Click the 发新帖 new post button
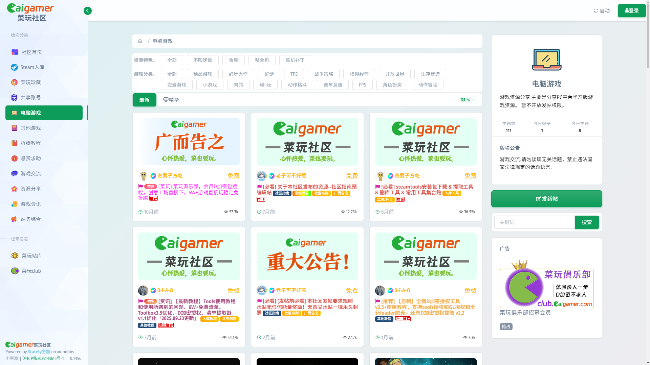650x365 pixels. [x=546, y=199]
